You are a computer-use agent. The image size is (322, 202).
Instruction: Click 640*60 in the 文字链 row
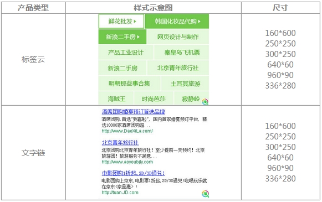click(280, 158)
